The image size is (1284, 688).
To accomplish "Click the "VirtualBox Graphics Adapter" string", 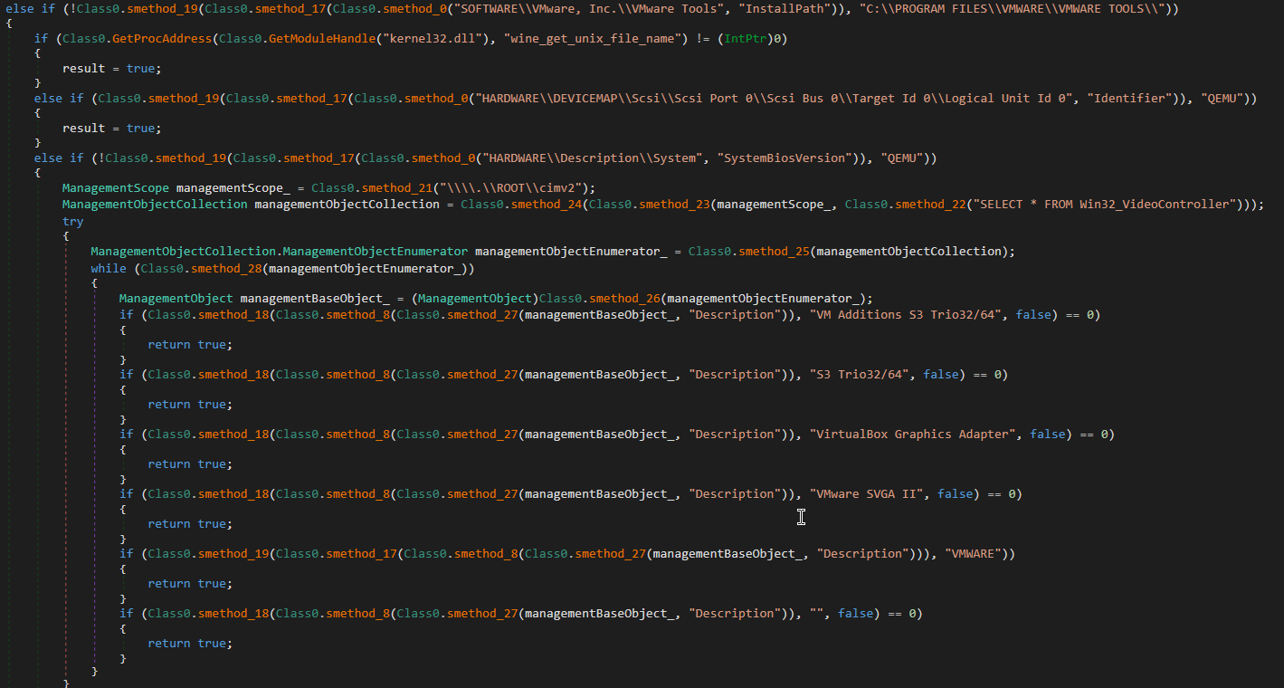I will click(x=912, y=435).
